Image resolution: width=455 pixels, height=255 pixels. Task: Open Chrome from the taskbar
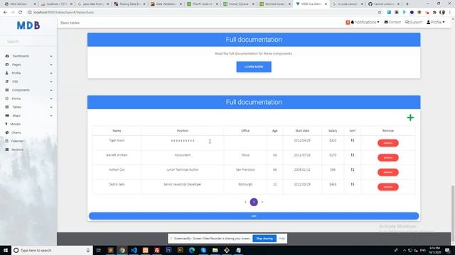click(122, 250)
